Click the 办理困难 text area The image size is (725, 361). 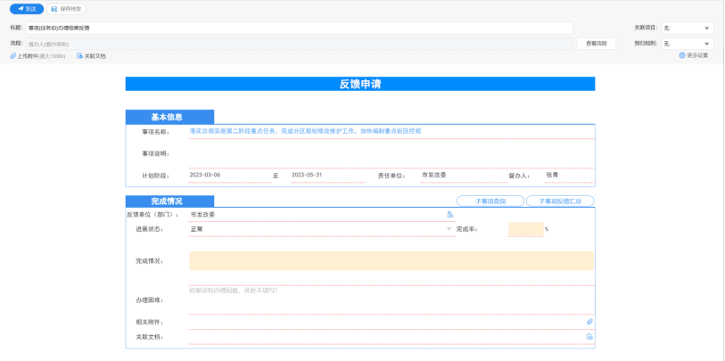pos(391,300)
